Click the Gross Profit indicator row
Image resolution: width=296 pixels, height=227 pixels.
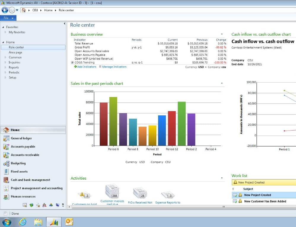point(149,47)
